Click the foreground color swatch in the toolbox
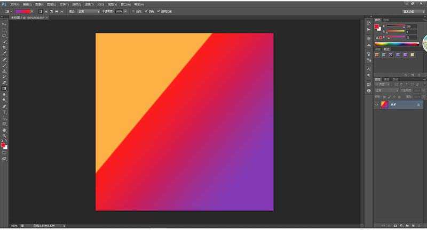 pos(4,144)
